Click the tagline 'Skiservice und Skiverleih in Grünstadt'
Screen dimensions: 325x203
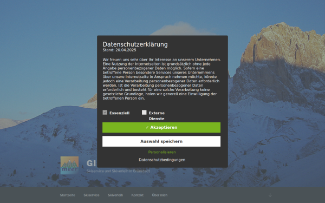tap(118, 171)
